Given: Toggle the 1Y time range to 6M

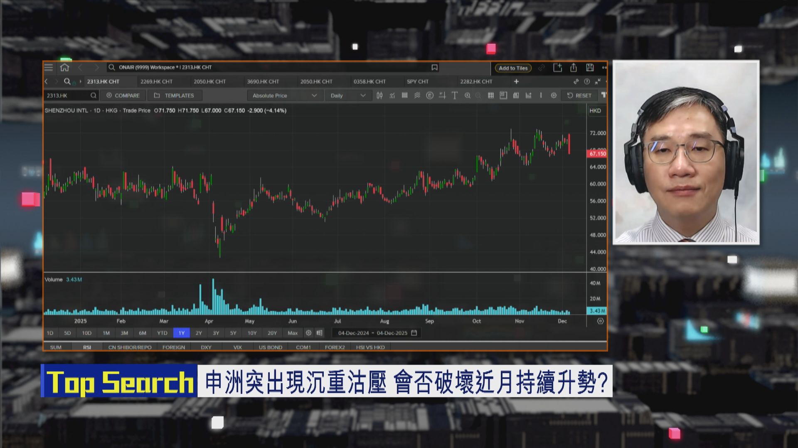Looking at the screenshot, I should 143,333.
